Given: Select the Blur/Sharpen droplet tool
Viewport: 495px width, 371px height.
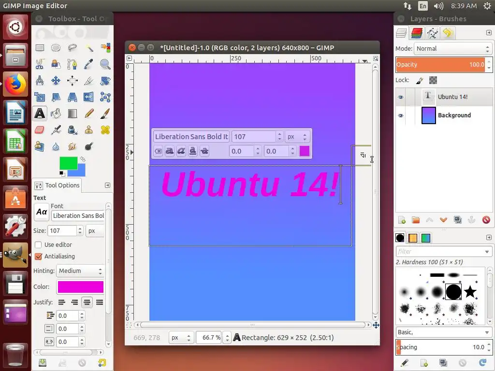Looking at the screenshot, I should [56, 146].
